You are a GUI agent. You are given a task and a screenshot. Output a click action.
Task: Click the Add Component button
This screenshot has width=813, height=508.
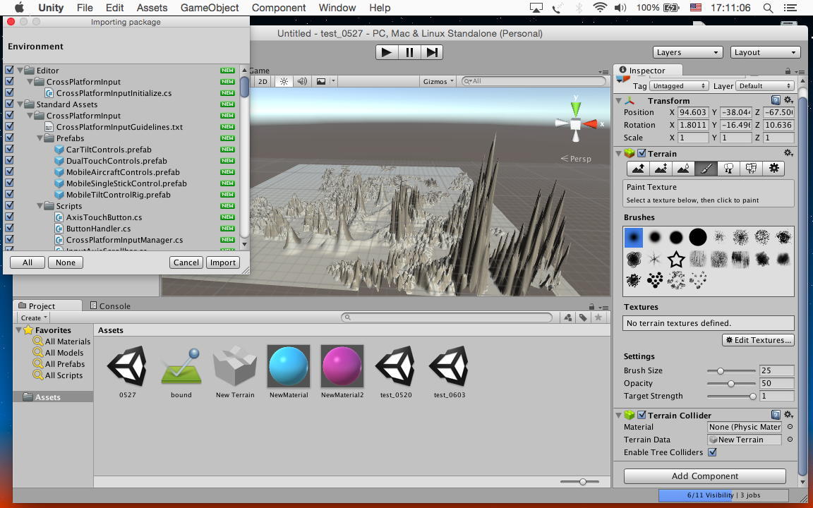704,476
